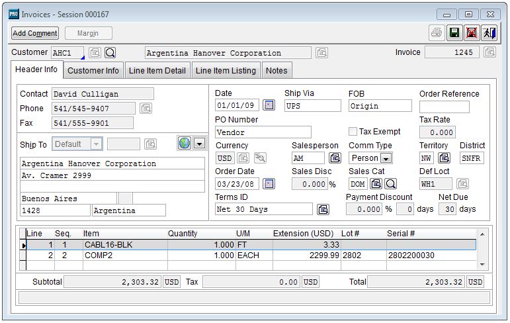
Task: Click Currency lookup icon beside USD
Action: 243,158
